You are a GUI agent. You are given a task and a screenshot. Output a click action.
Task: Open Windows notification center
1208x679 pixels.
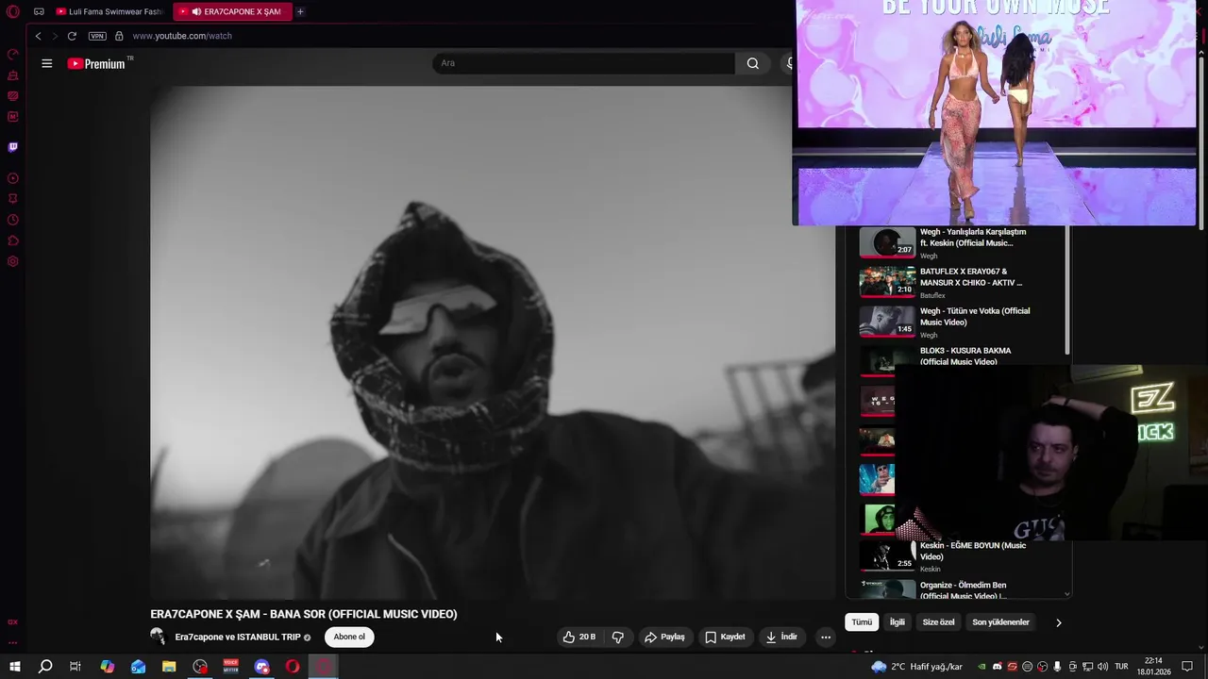pos(1187,667)
